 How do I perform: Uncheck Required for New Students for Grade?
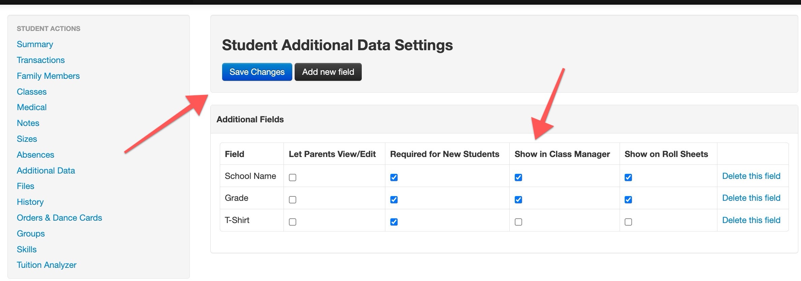pos(394,200)
